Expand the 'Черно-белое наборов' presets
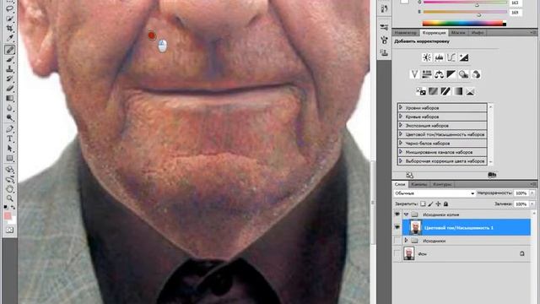The width and height of the screenshot is (540, 304). click(x=401, y=143)
